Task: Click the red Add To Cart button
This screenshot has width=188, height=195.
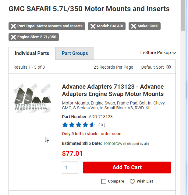Action: (x=127, y=167)
